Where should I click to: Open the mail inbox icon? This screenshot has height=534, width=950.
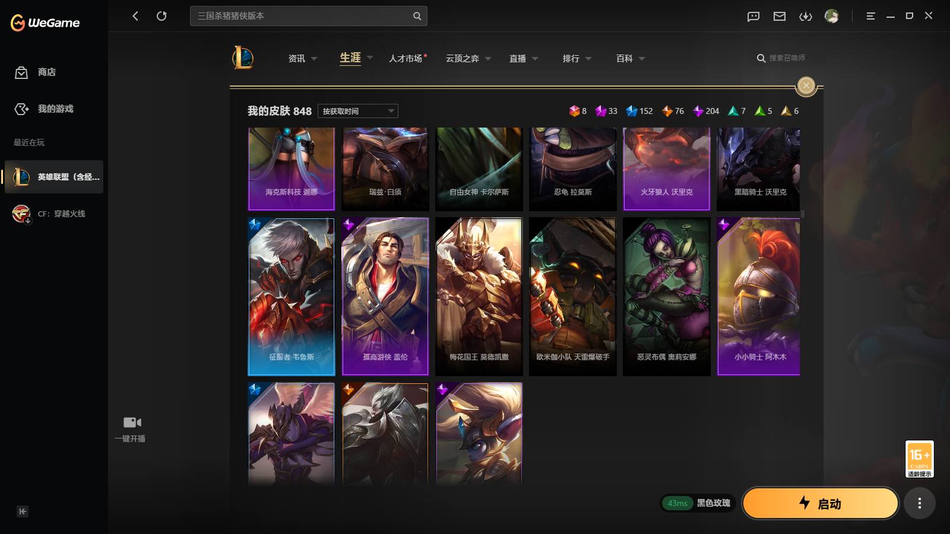point(780,17)
